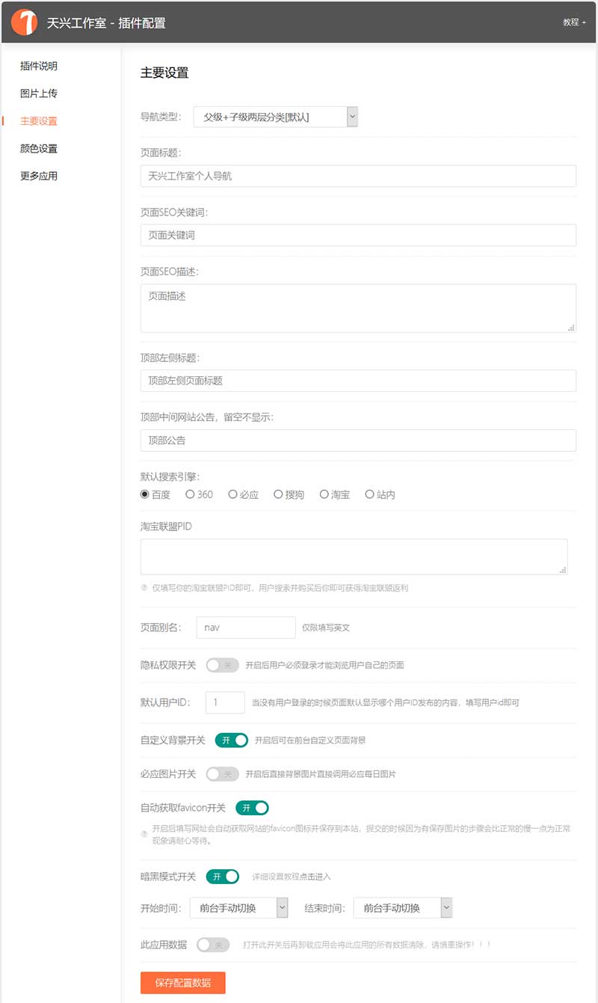Open 图片上传 sidebar item

pos(39,93)
